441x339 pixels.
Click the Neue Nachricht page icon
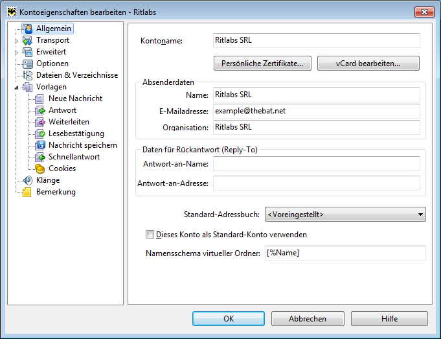[40, 99]
